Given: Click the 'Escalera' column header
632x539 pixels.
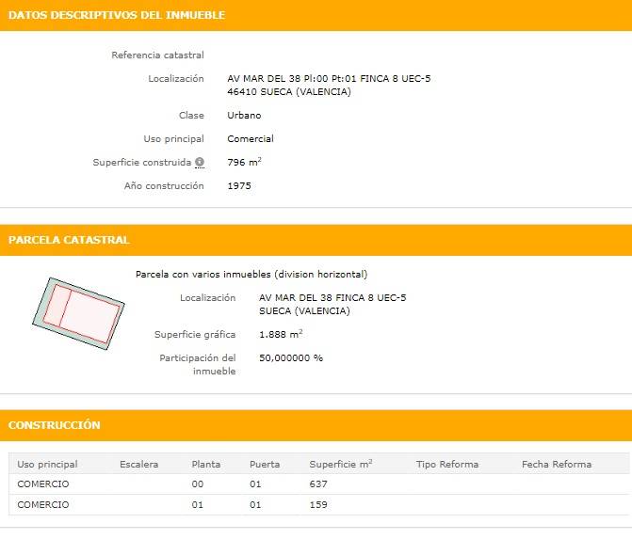Looking at the screenshot, I should coord(138,465).
